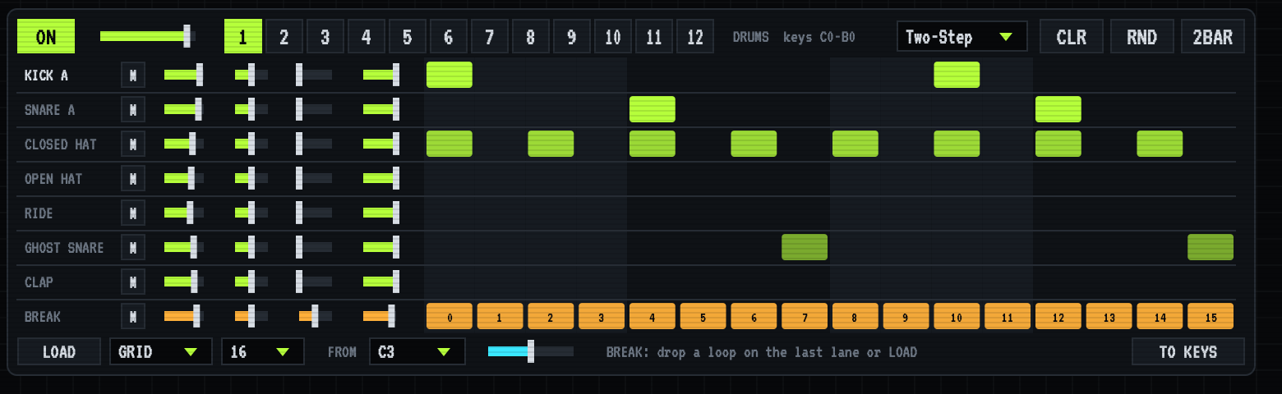The width and height of the screenshot is (1282, 394).
Task: Select break slice 4
Action: [x=653, y=316]
